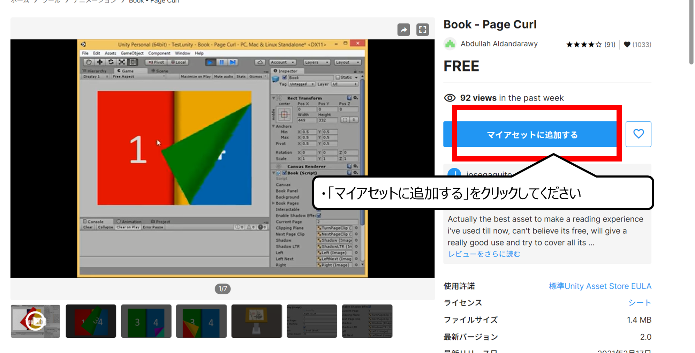Toggle the Static checkbox in the Inspector
The height and width of the screenshot is (353, 695).
coord(338,77)
